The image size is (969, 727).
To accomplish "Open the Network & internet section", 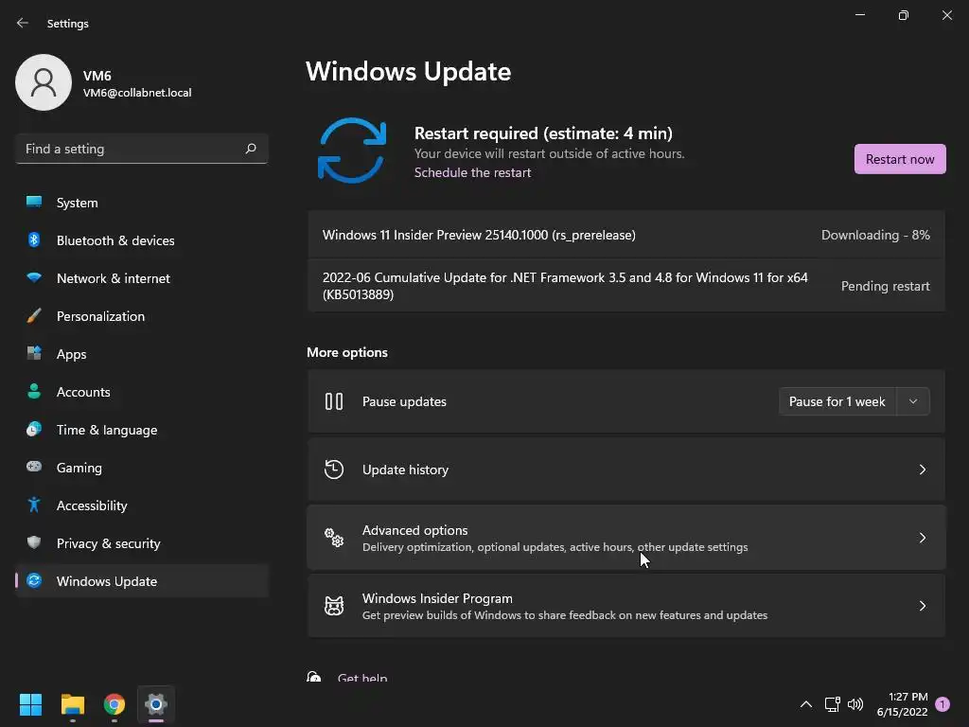I will point(114,278).
